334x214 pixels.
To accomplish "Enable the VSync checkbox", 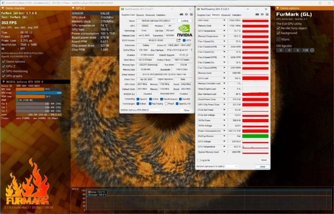I will point(278,39).
